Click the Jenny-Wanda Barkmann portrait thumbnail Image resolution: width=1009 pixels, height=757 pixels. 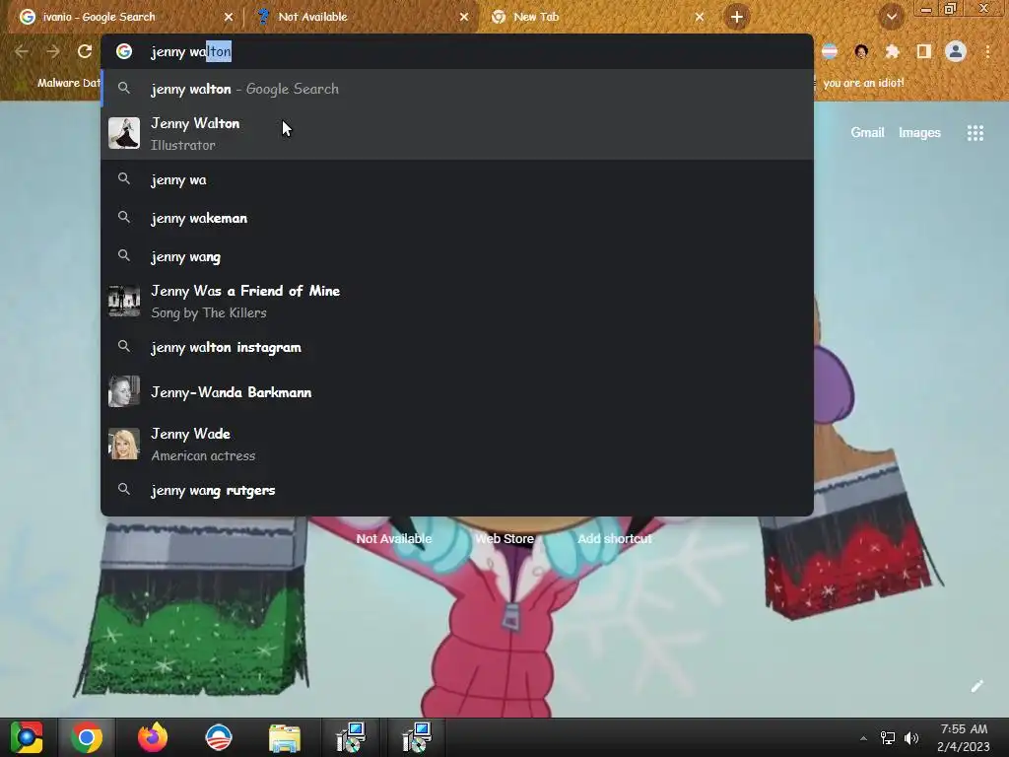(x=124, y=392)
